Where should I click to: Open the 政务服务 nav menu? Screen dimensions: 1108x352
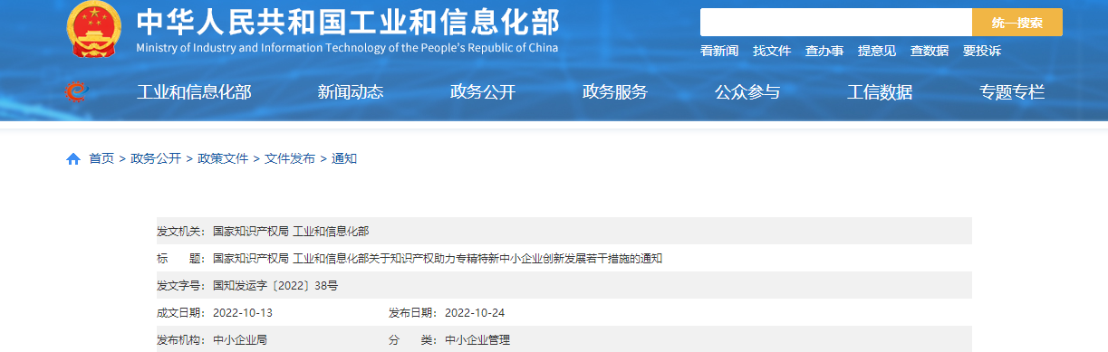coord(615,91)
